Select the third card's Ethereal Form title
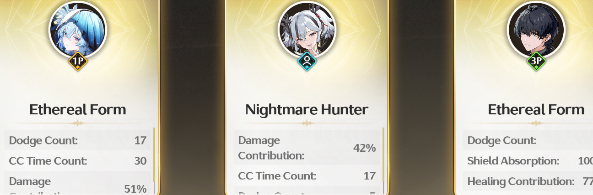This screenshot has width=593, height=195. (x=536, y=109)
